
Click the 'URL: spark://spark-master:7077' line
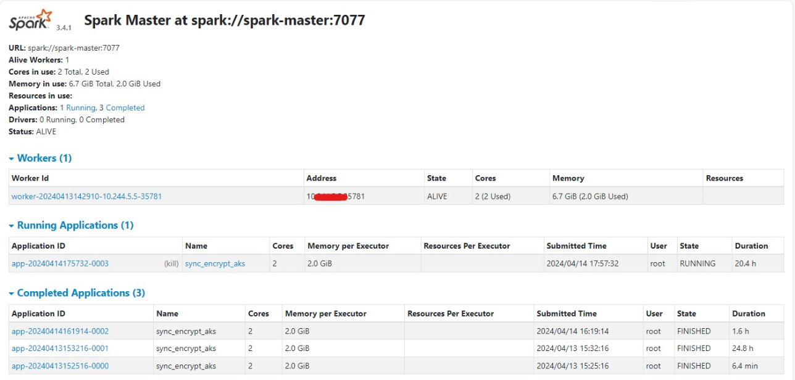click(x=64, y=47)
